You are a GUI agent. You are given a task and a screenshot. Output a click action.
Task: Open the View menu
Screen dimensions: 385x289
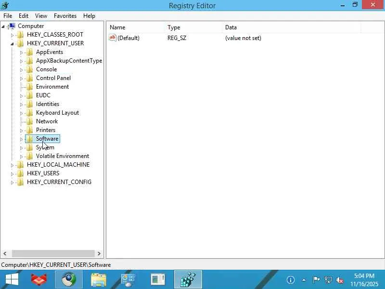coord(41,16)
